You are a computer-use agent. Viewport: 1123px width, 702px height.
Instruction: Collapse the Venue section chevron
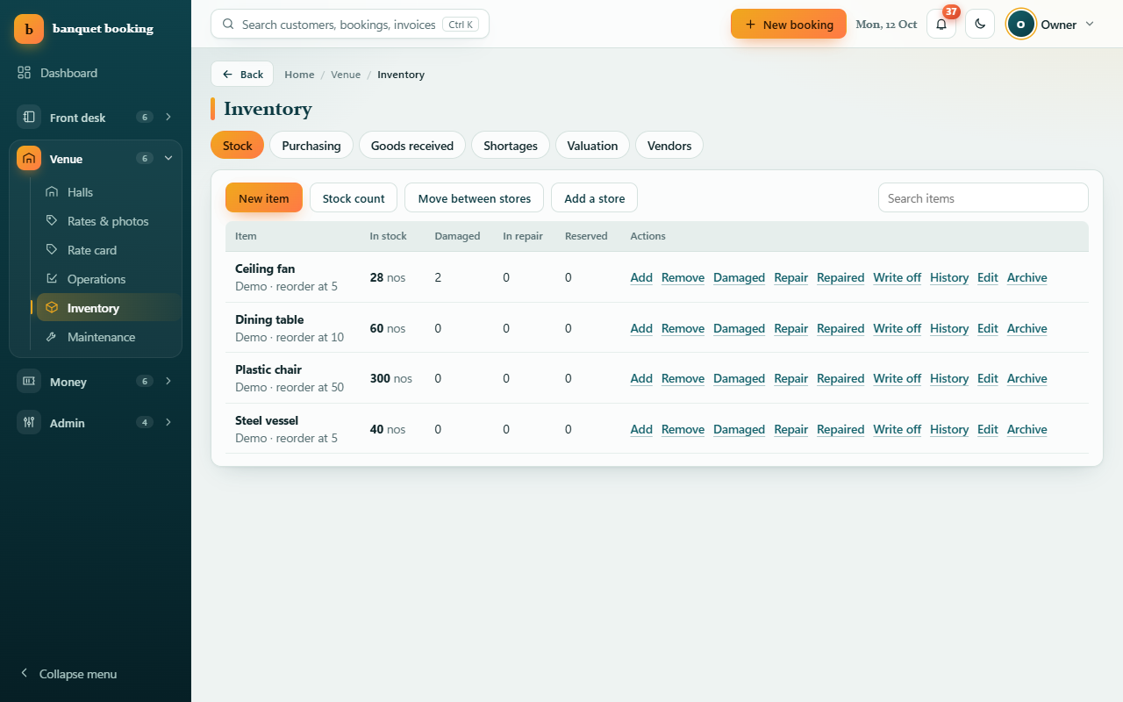tap(168, 159)
